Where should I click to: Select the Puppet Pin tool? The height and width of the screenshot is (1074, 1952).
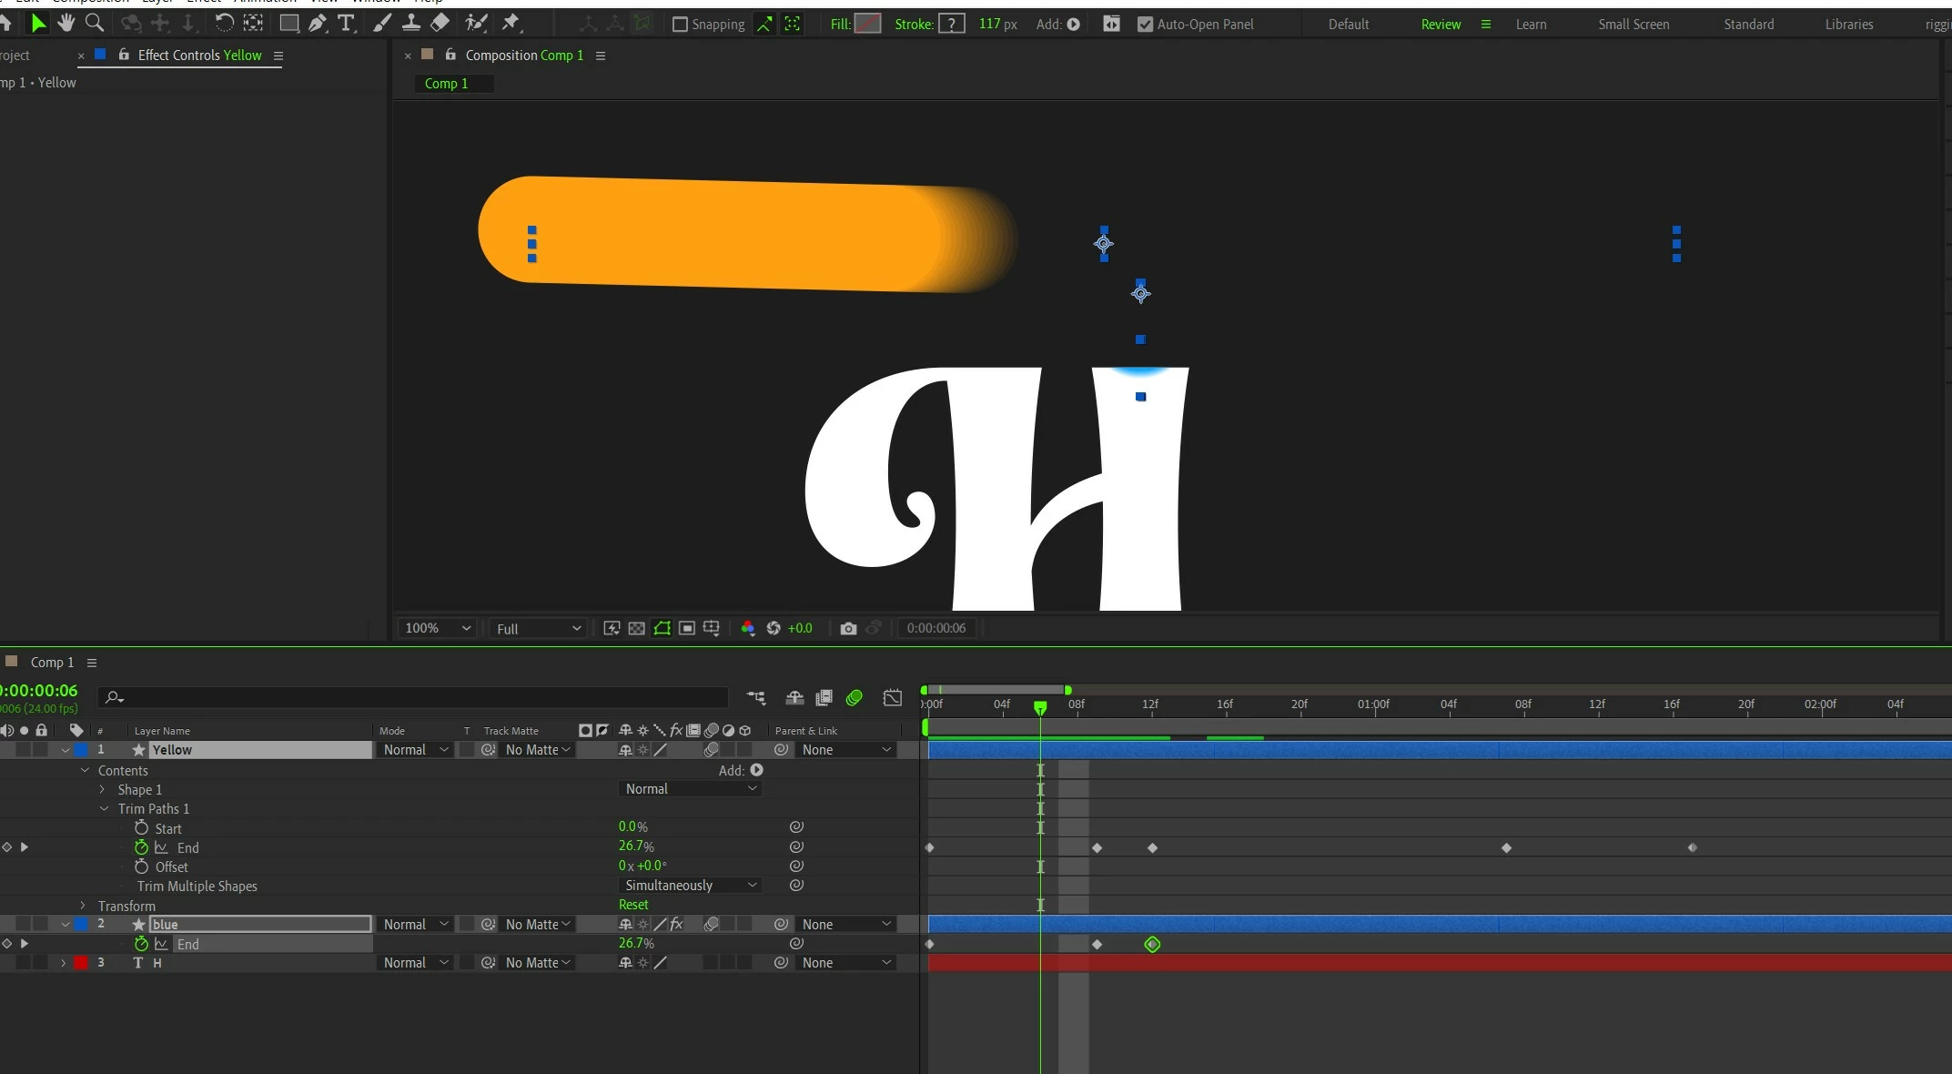coord(511,23)
